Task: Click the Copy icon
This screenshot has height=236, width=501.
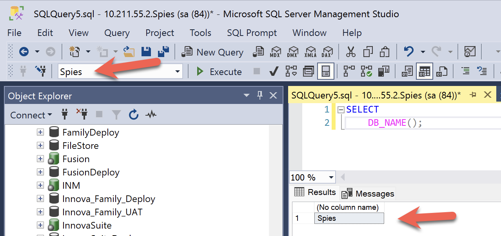Action: (368, 52)
